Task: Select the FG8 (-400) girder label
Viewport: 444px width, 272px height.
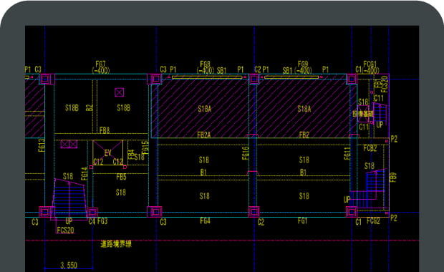Action: click(206, 67)
